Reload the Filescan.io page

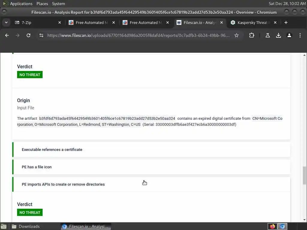coord(28,35)
